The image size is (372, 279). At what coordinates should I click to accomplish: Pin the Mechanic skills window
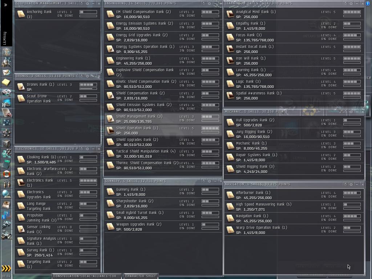pyautogui.click(x=345, y=112)
